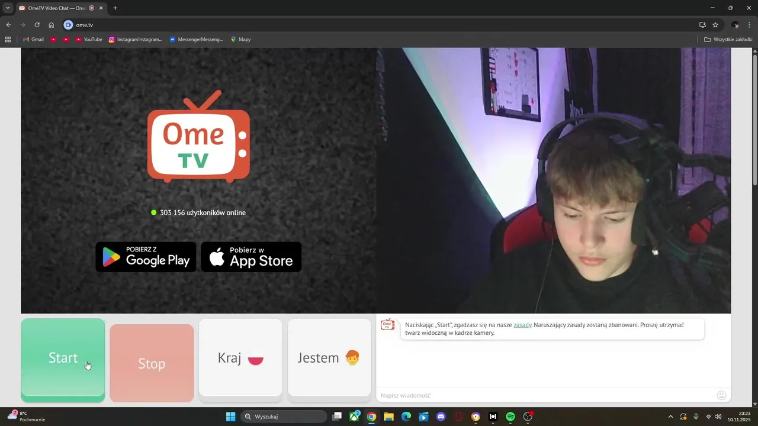The width and height of the screenshot is (758, 426).
Task: Close the OmeTV Video Chat tab
Action: (x=100, y=8)
